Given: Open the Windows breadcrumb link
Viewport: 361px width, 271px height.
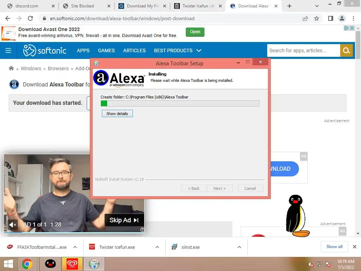Looking at the screenshot, I should tap(31, 68).
